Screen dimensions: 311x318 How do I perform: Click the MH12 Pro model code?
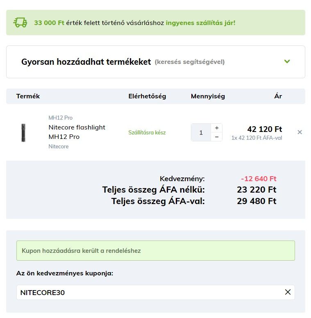pyautogui.click(x=60, y=118)
